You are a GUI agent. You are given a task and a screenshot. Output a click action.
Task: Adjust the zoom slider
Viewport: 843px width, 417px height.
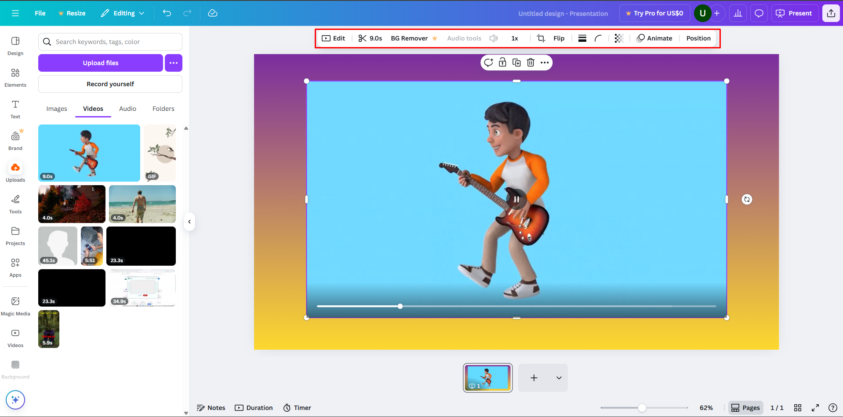point(642,408)
